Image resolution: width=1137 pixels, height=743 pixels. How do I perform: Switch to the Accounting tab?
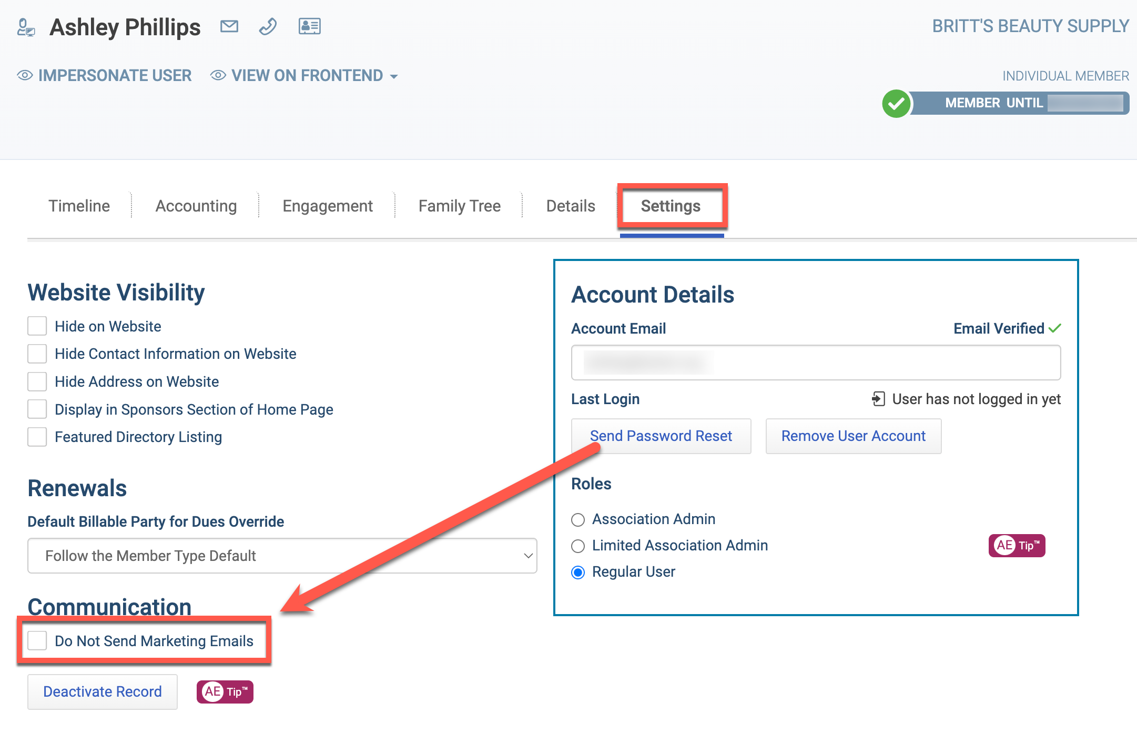[196, 206]
